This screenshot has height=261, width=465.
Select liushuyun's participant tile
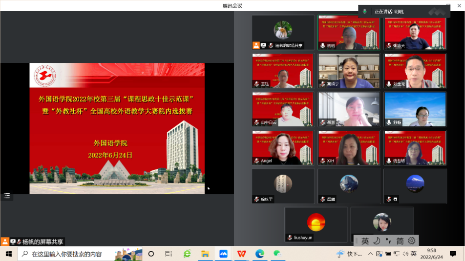coord(316,224)
